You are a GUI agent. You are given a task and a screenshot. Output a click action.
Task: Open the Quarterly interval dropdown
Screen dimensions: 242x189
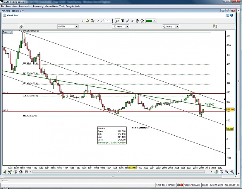click(x=177, y=27)
